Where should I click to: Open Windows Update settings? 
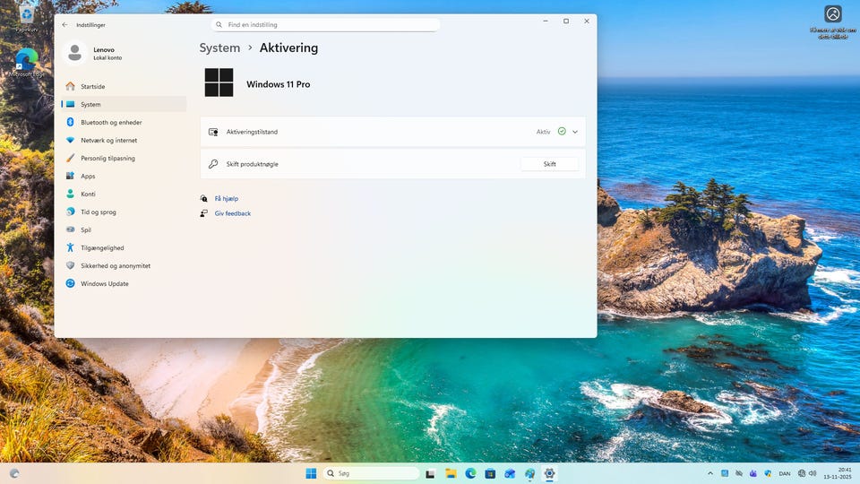[x=124, y=284]
